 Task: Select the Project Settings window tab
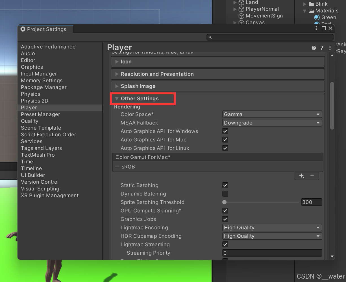45,29
